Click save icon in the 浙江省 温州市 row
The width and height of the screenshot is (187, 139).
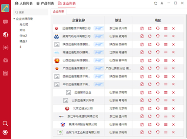coord(142,116)
